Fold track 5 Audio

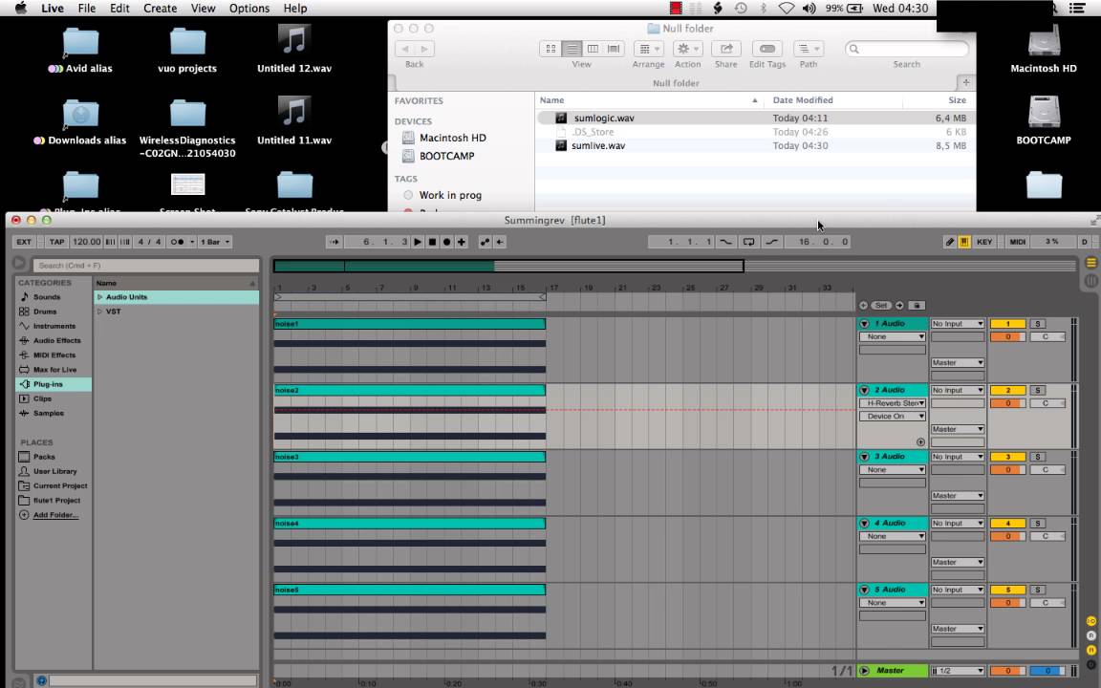[x=864, y=590]
